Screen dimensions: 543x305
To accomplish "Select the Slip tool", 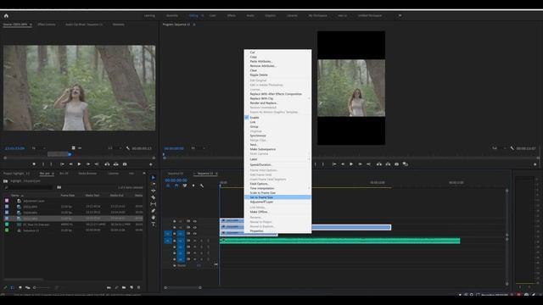I will tap(154, 204).
